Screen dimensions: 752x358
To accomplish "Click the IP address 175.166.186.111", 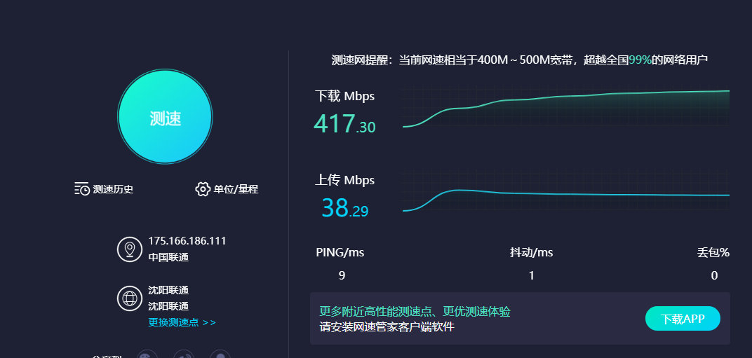I will click(x=187, y=240).
